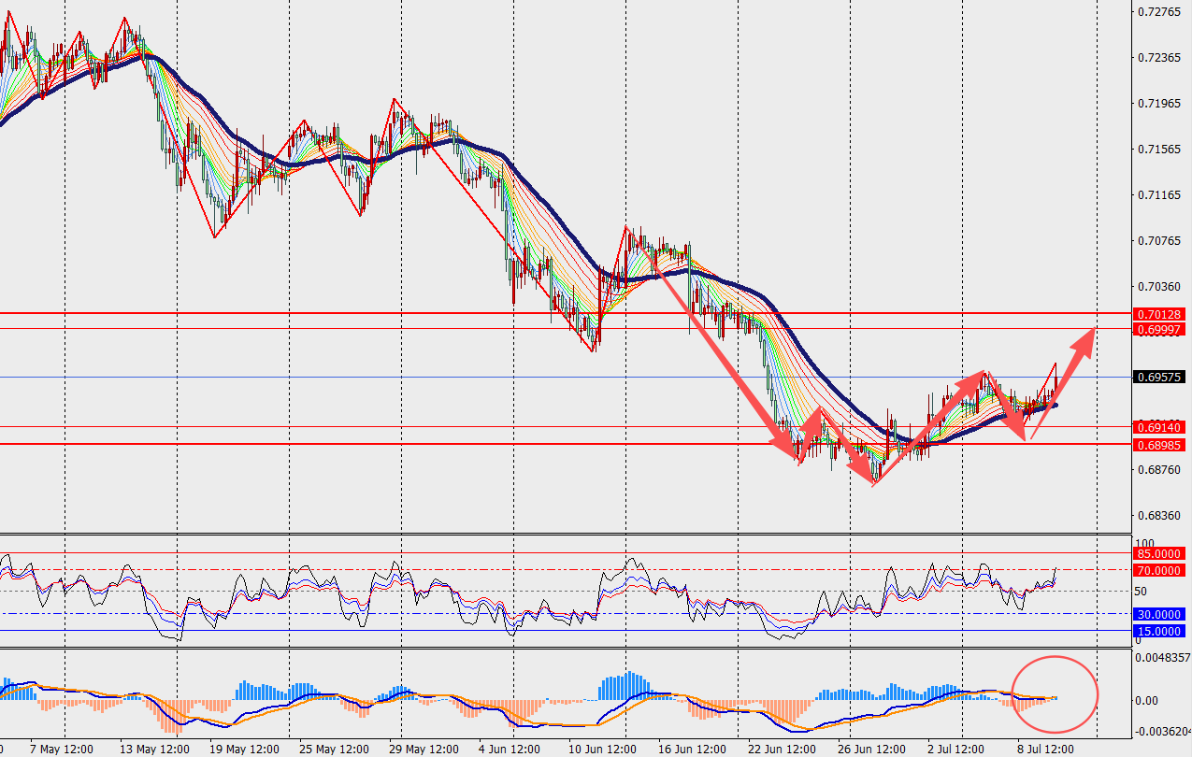Click the oscillator 30.0000 blue level label
1192x757 pixels.
coord(1159,614)
